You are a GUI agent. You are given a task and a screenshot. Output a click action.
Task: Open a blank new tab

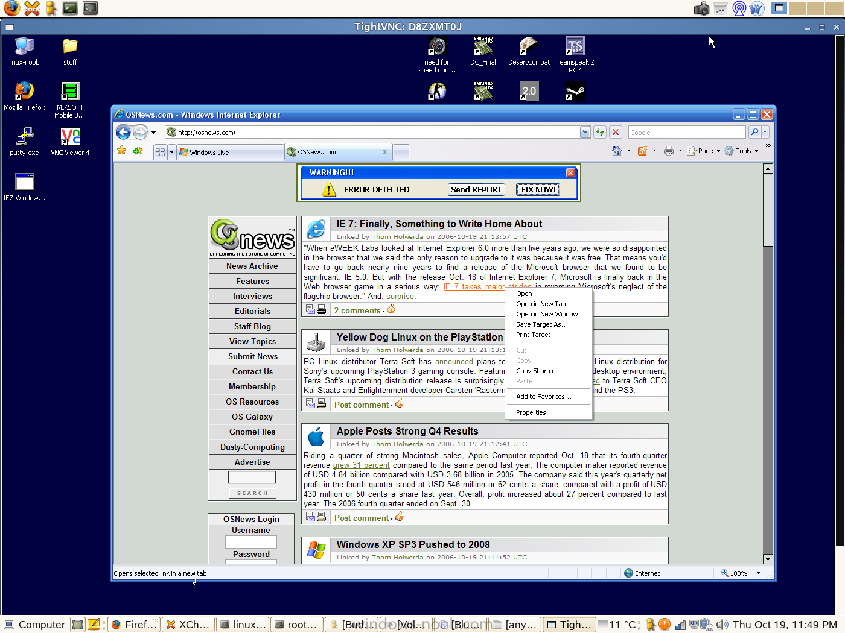pyautogui.click(x=402, y=152)
